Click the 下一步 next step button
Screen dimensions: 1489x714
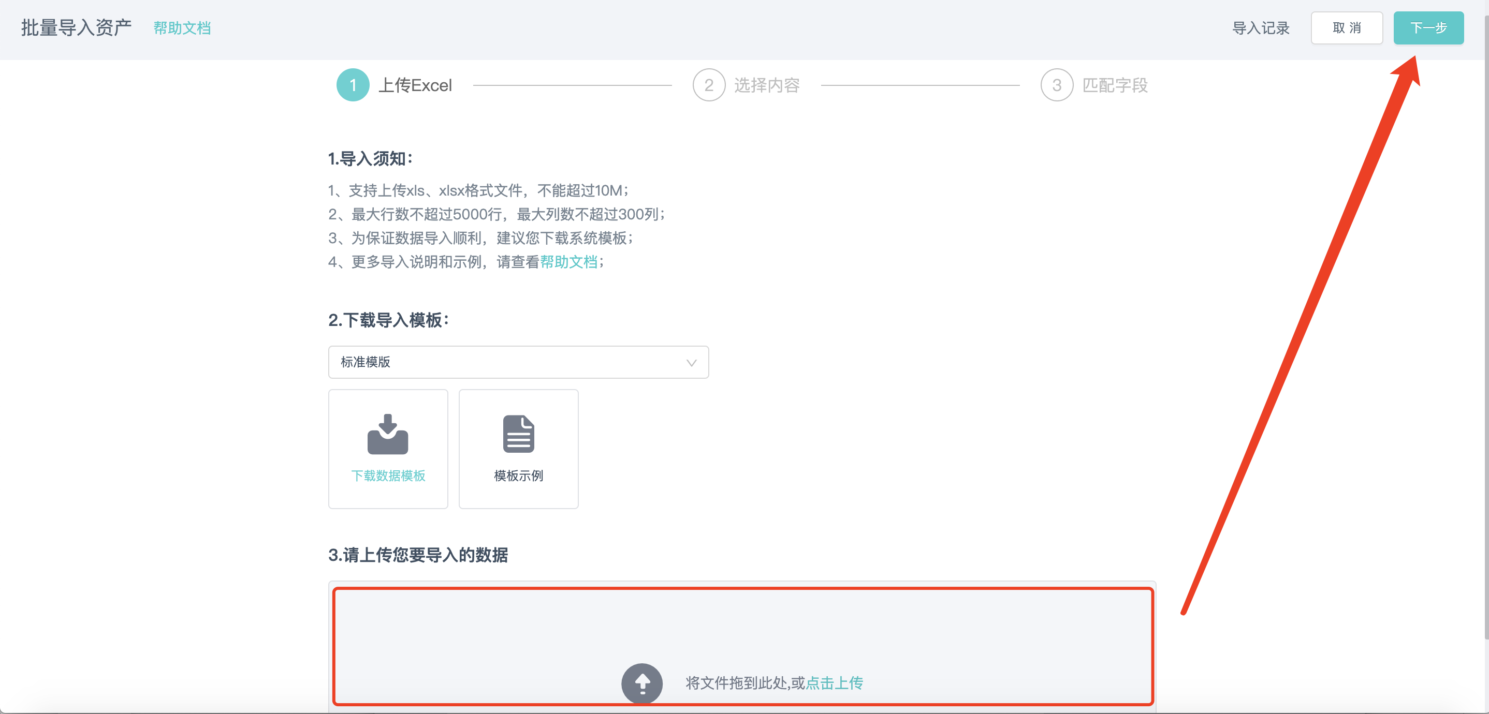pyautogui.click(x=1428, y=28)
